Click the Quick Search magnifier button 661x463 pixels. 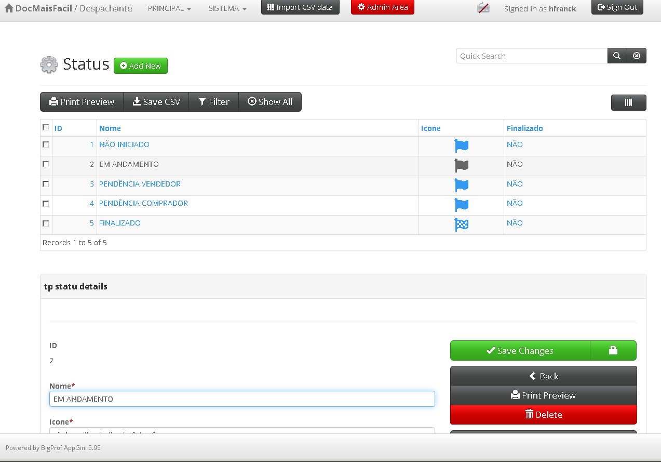coord(617,56)
